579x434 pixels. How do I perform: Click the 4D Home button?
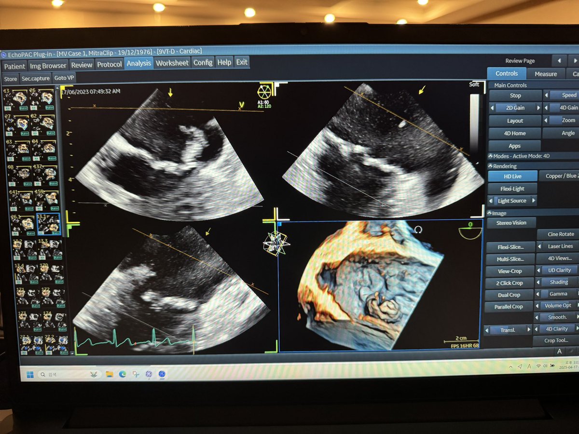coord(515,133)
